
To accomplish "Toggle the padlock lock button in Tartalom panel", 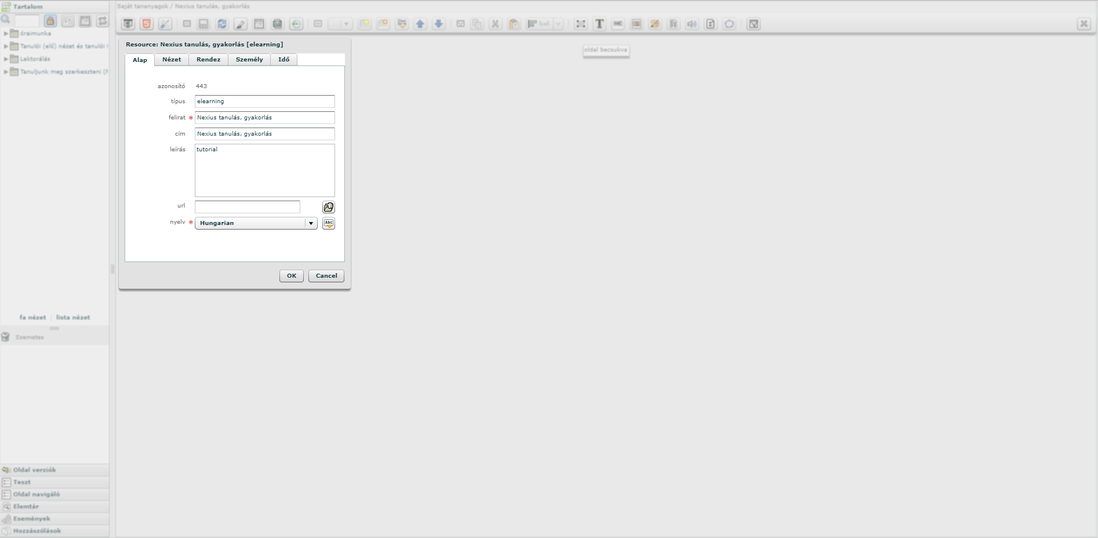I will click(x=50, y=21).
